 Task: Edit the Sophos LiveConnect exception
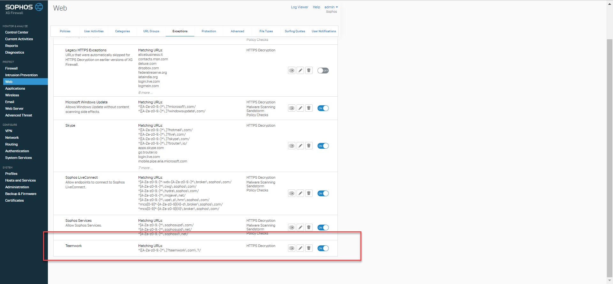point(300,193)
